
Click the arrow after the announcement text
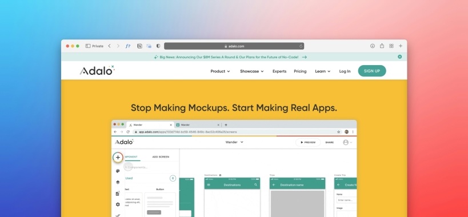[304, 57]
